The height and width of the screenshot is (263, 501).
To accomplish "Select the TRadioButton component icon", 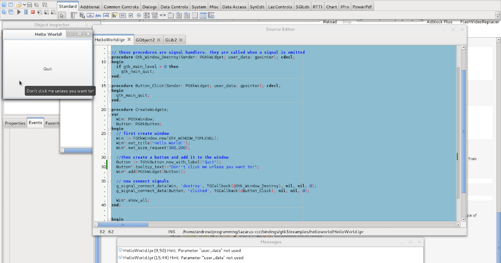I will (x=139, y=15).
